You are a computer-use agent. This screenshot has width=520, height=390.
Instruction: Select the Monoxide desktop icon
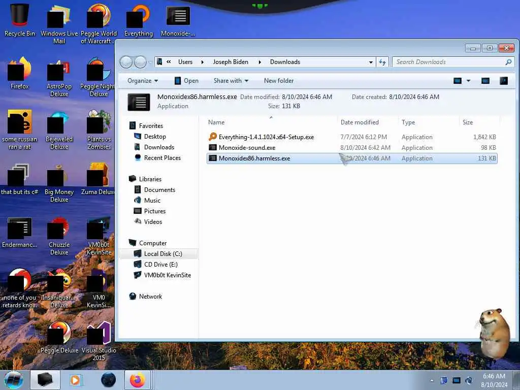click(178, 20)
